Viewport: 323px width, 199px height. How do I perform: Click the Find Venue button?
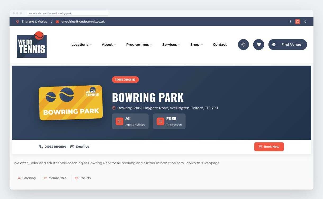click(x=288, y=45)
